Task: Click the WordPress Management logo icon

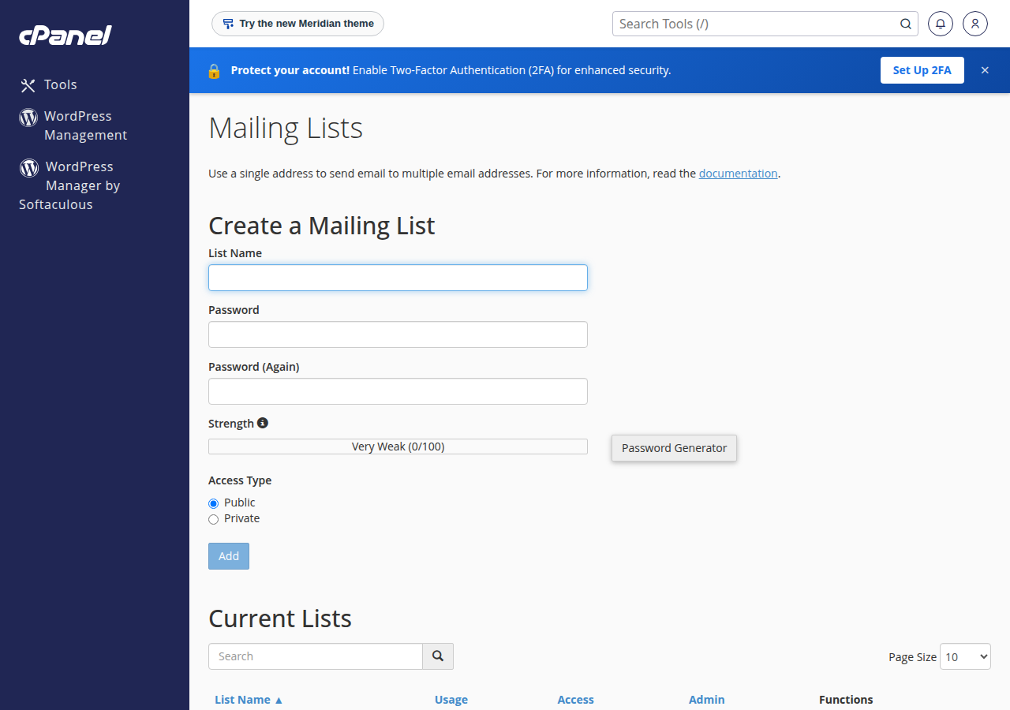Action: [28, 118]
